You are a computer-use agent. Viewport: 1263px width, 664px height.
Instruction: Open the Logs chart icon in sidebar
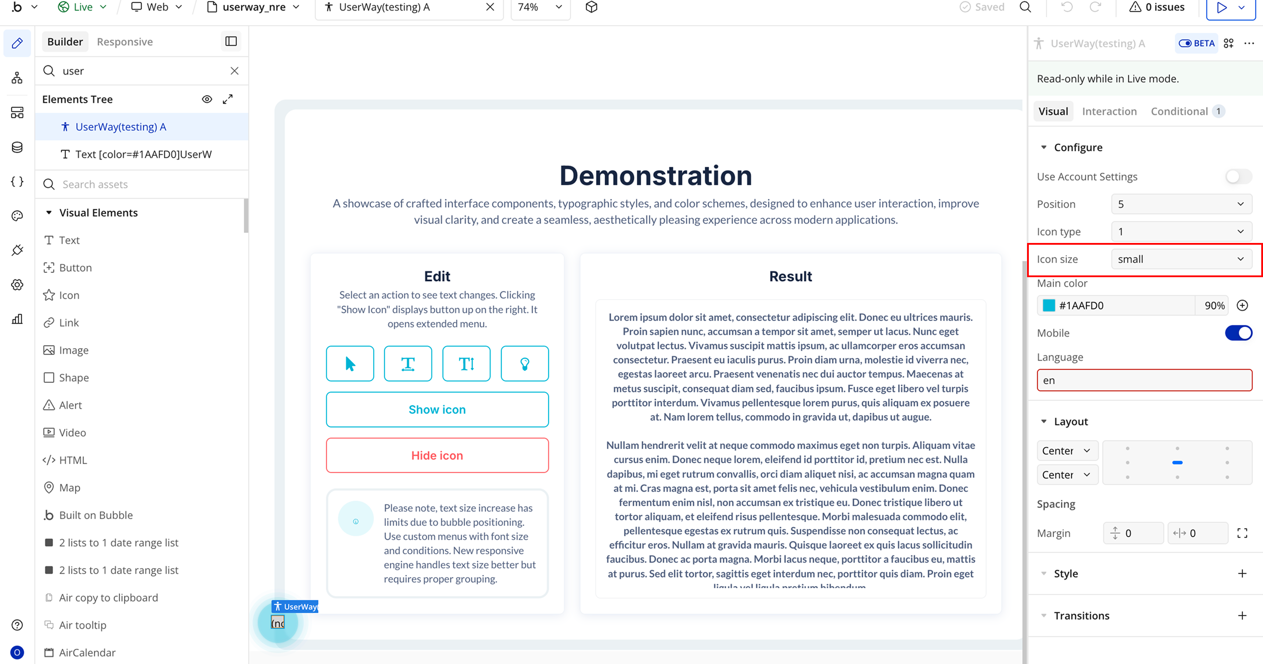tap(17, 319)
